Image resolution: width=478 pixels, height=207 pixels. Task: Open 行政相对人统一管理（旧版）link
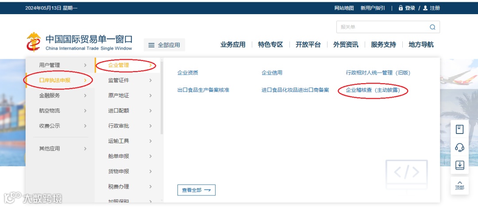(x=378, y=73)
